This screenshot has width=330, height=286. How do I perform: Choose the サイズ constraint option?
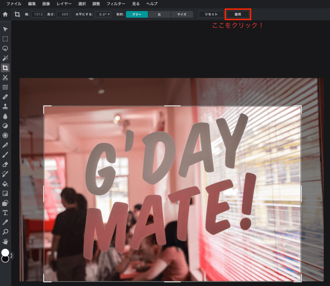(x=182, y=15)
